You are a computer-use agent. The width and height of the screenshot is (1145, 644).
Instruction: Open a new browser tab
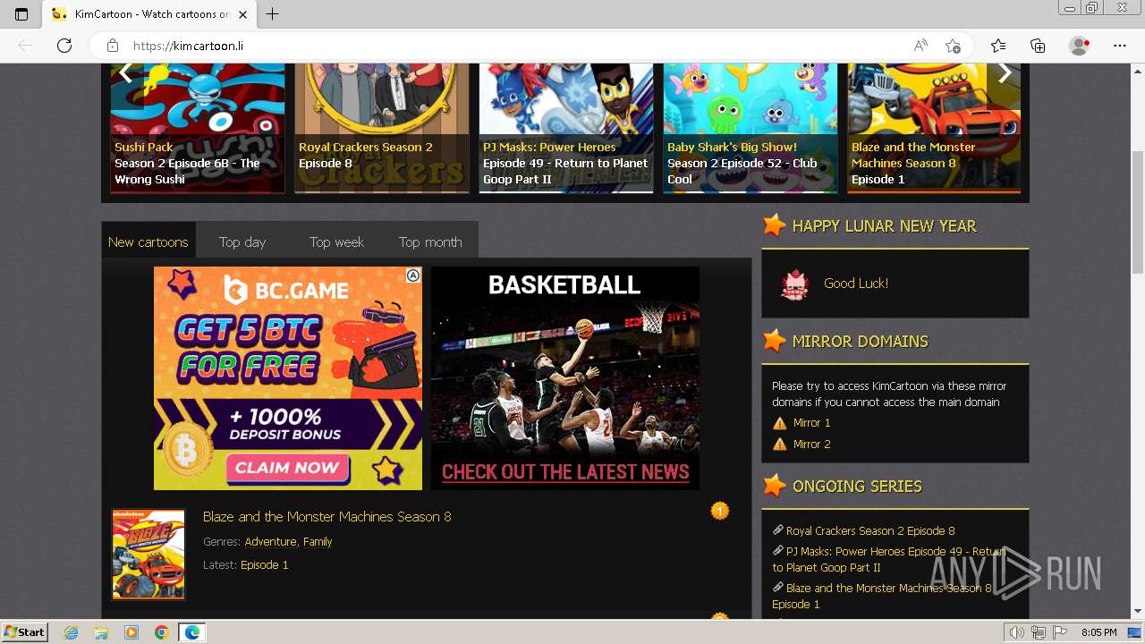273,13
